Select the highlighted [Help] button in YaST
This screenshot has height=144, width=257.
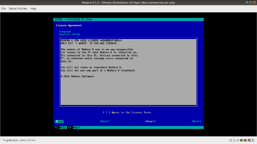[x=59, y=121]
